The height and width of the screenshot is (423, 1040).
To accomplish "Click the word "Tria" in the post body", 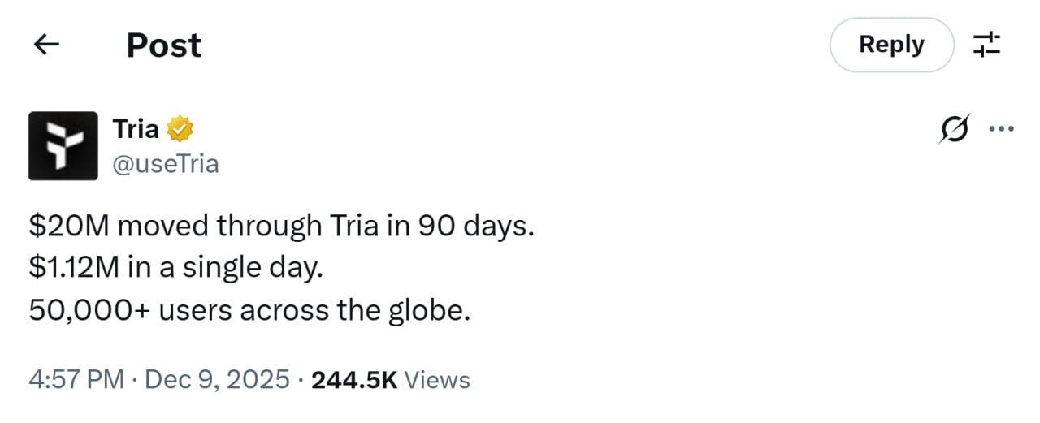I will point(354,226).
